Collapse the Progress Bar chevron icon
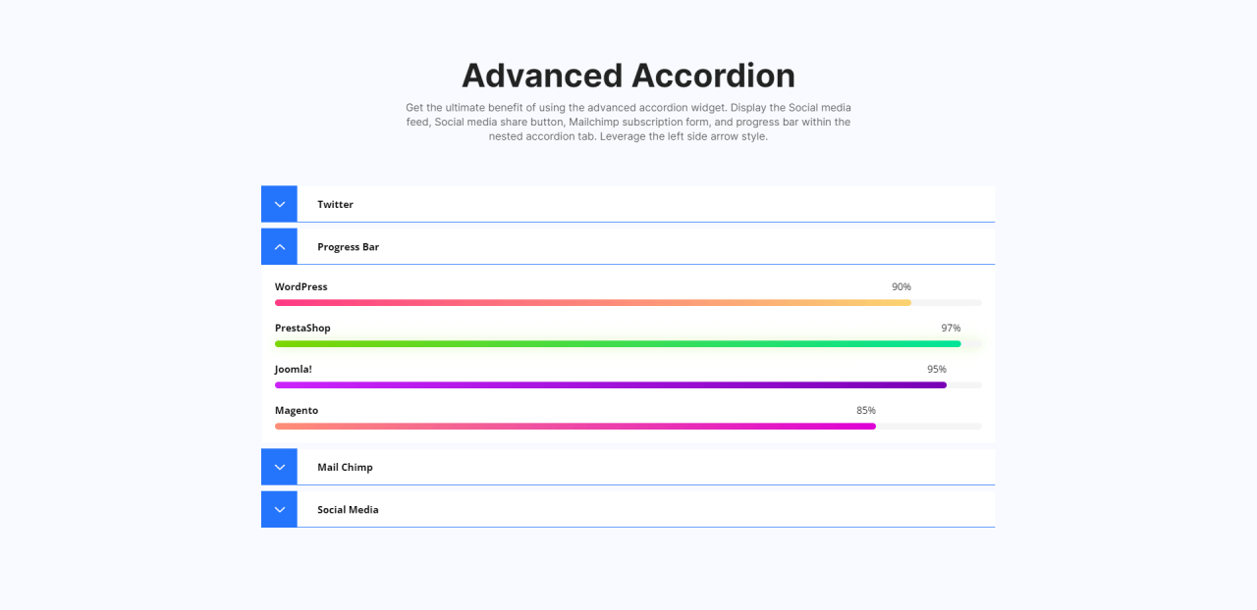Screen dimensions: 1257x610 pyautogui.click(x=279, y=247)
